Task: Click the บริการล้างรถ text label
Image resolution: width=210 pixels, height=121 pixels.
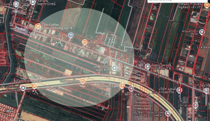Action: tap(185, 106)
